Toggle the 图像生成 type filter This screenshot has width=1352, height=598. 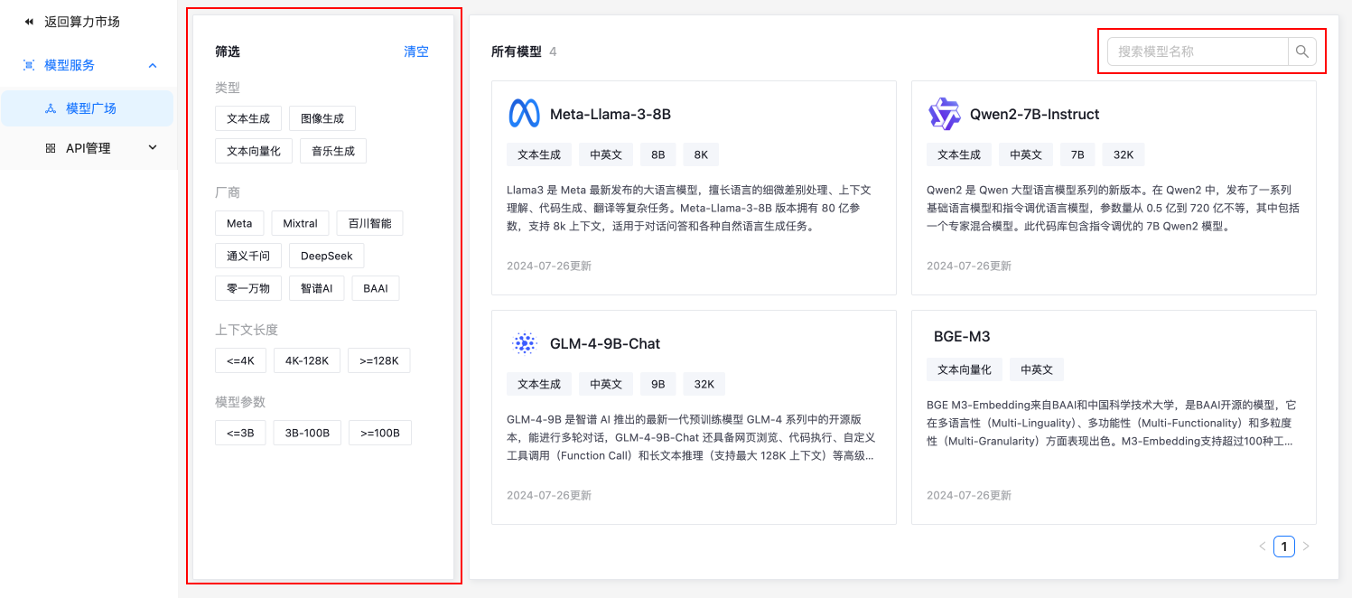pos(322,118)
